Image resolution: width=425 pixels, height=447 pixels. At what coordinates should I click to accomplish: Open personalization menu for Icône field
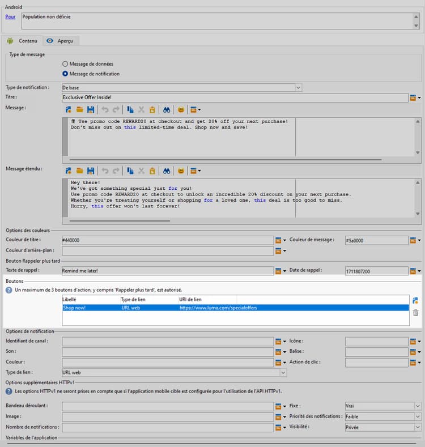(415, 341)
